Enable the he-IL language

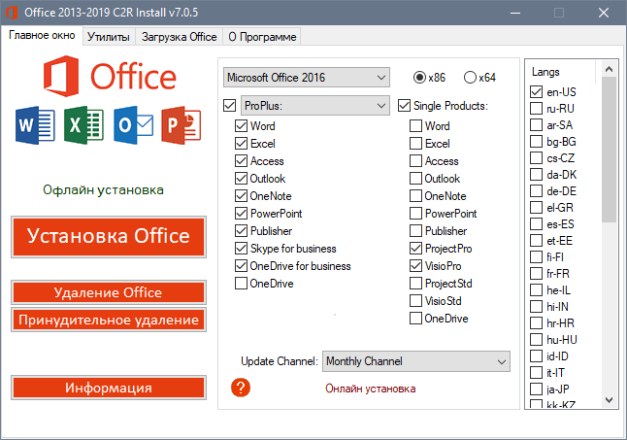click(x=536, y=290)
